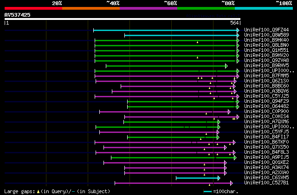The image size is (297, 195).
Task: Open the UniRef100_Q9ZVA8 hit label
Action: (x=266, y=60)
